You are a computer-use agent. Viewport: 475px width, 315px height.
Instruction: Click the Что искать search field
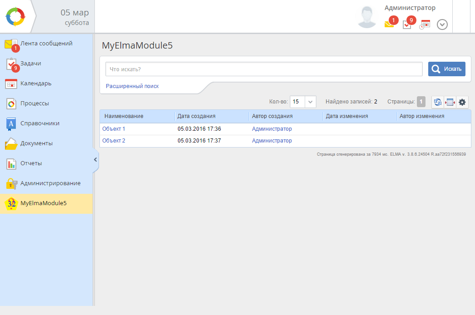[264, 69]
